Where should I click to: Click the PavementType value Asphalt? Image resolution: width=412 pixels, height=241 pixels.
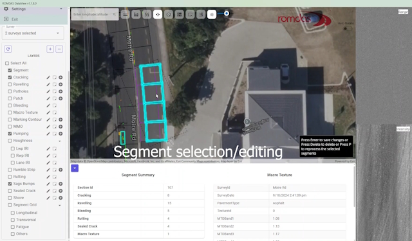pyautogui.click(x=278, y=203)
